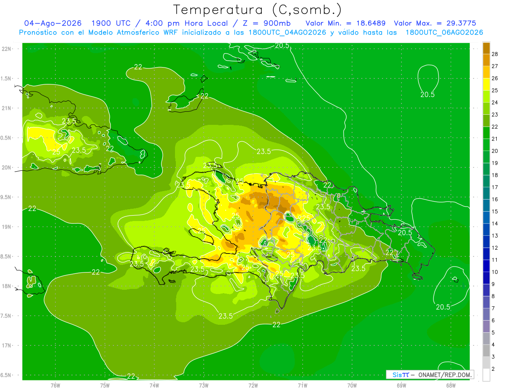Click the "18N" latitude axis label
The image size is (506, 391).
click(x=7, y=286)
